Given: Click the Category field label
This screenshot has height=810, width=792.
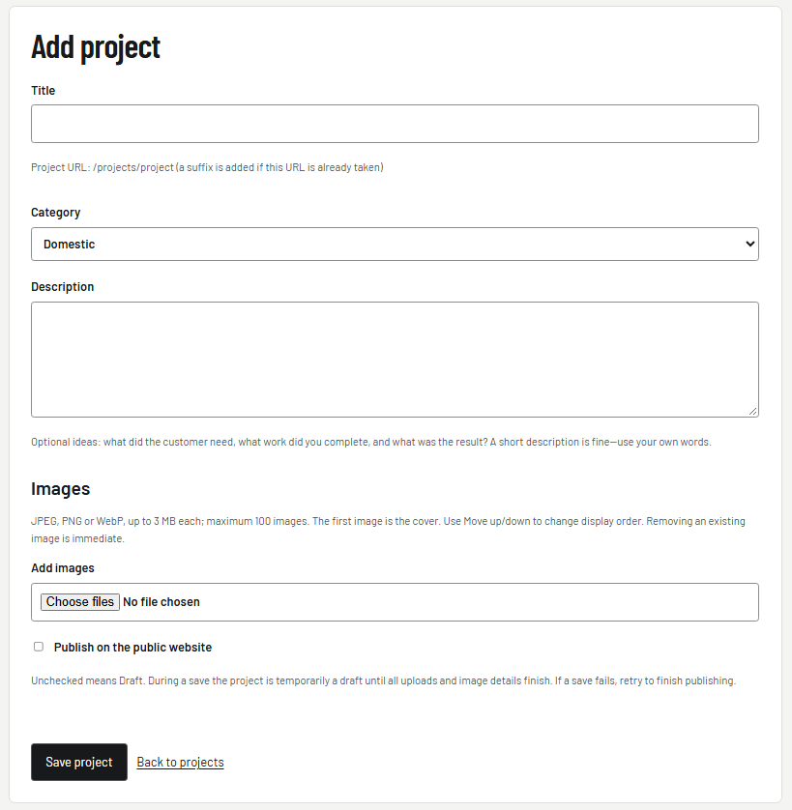Looking at the screenshot, I should click(56, 213).
